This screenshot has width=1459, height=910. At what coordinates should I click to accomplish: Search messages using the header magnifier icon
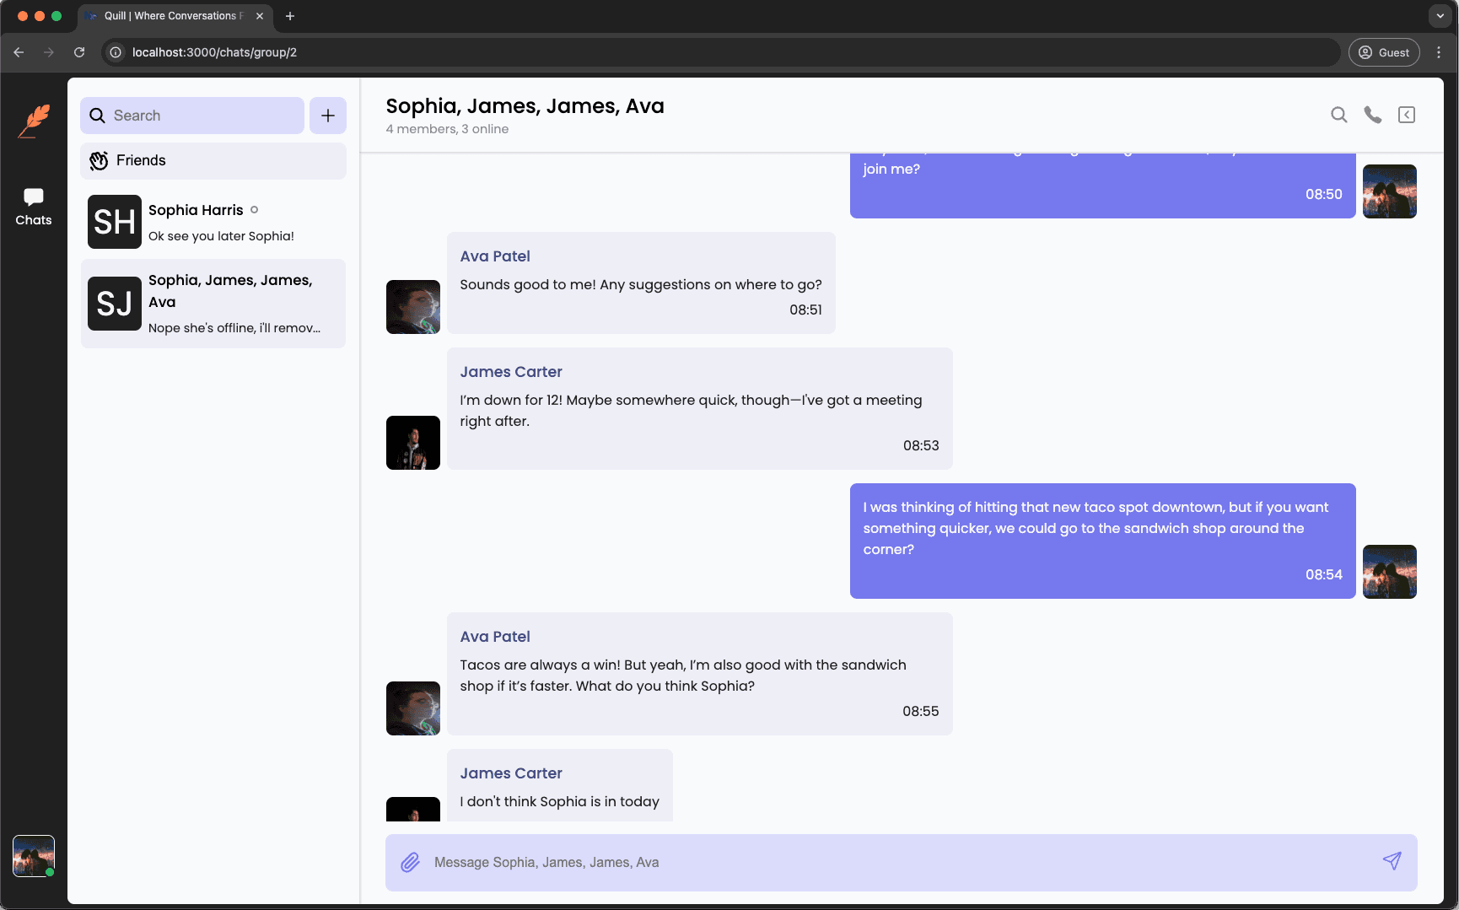pos(1338,115)
